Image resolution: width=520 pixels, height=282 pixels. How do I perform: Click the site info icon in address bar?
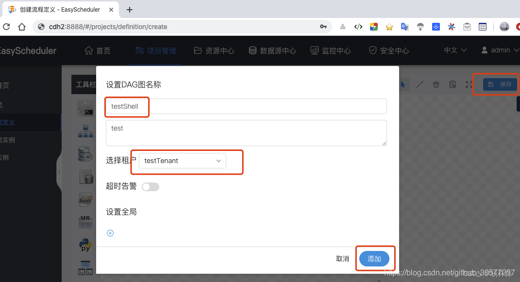pyautogui.click(x=41, y=27)
